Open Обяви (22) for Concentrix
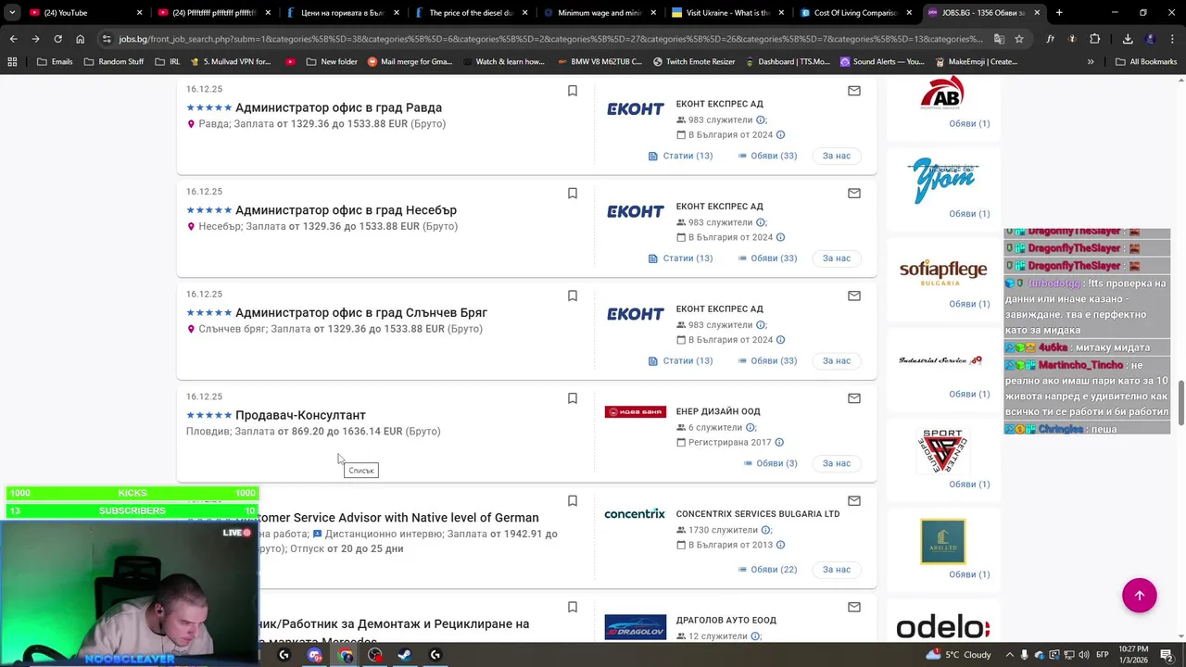Screen dimensions: 1186x667 click(767, 570)
